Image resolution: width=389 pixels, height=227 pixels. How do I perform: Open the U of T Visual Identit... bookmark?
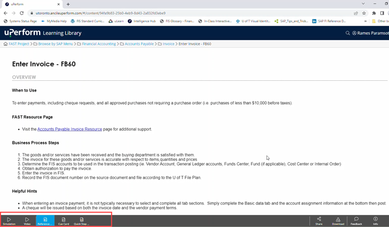point(253,21)
